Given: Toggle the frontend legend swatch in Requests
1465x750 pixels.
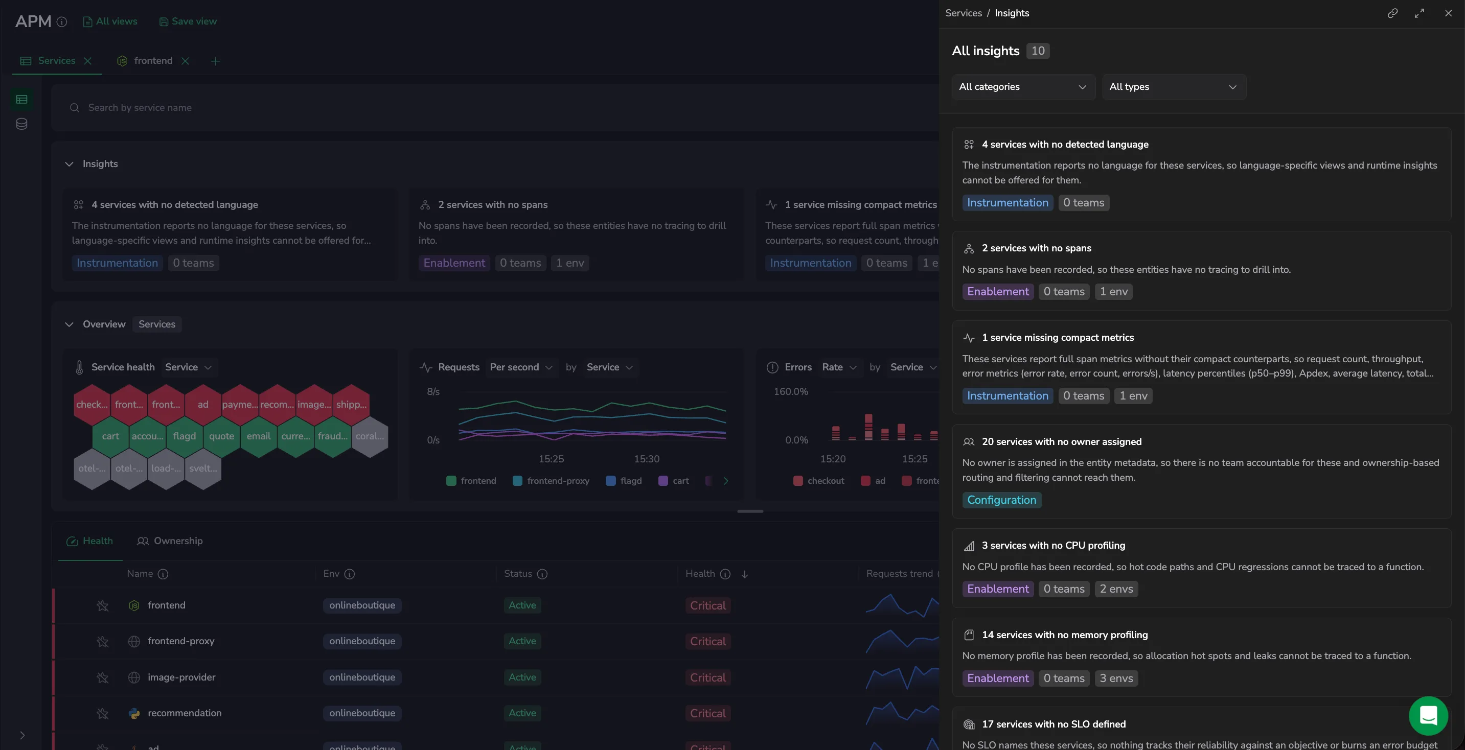Looking at the screenshot, I should click(x=451, y=481).
